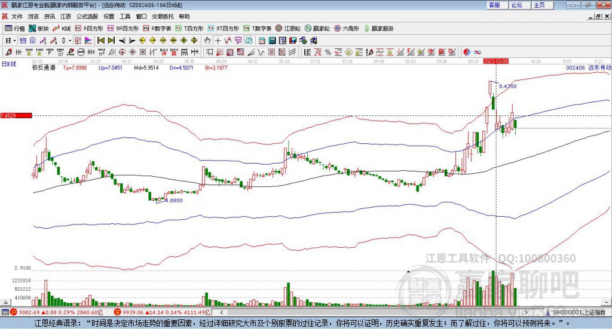
Task: Click the red 7.4529 price tag
Action: pos(16,116)
